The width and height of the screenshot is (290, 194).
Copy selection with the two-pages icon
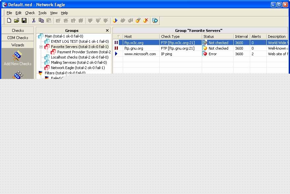pyautogui.click(x=41, y=20)
